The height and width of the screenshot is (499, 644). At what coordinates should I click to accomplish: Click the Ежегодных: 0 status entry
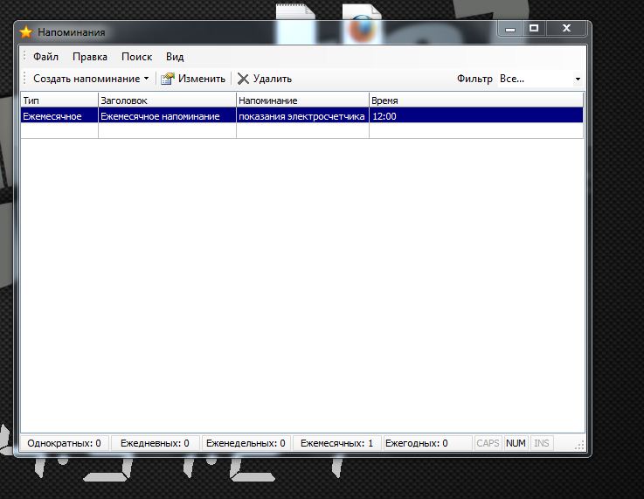pos(427,443)
